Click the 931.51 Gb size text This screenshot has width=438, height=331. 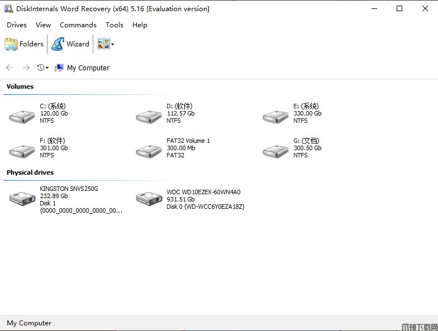pos(181,199)
